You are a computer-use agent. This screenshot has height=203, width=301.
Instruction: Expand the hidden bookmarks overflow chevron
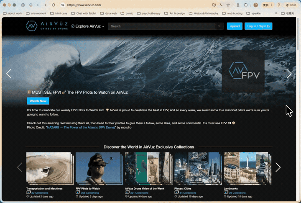(x=276, y=13)
